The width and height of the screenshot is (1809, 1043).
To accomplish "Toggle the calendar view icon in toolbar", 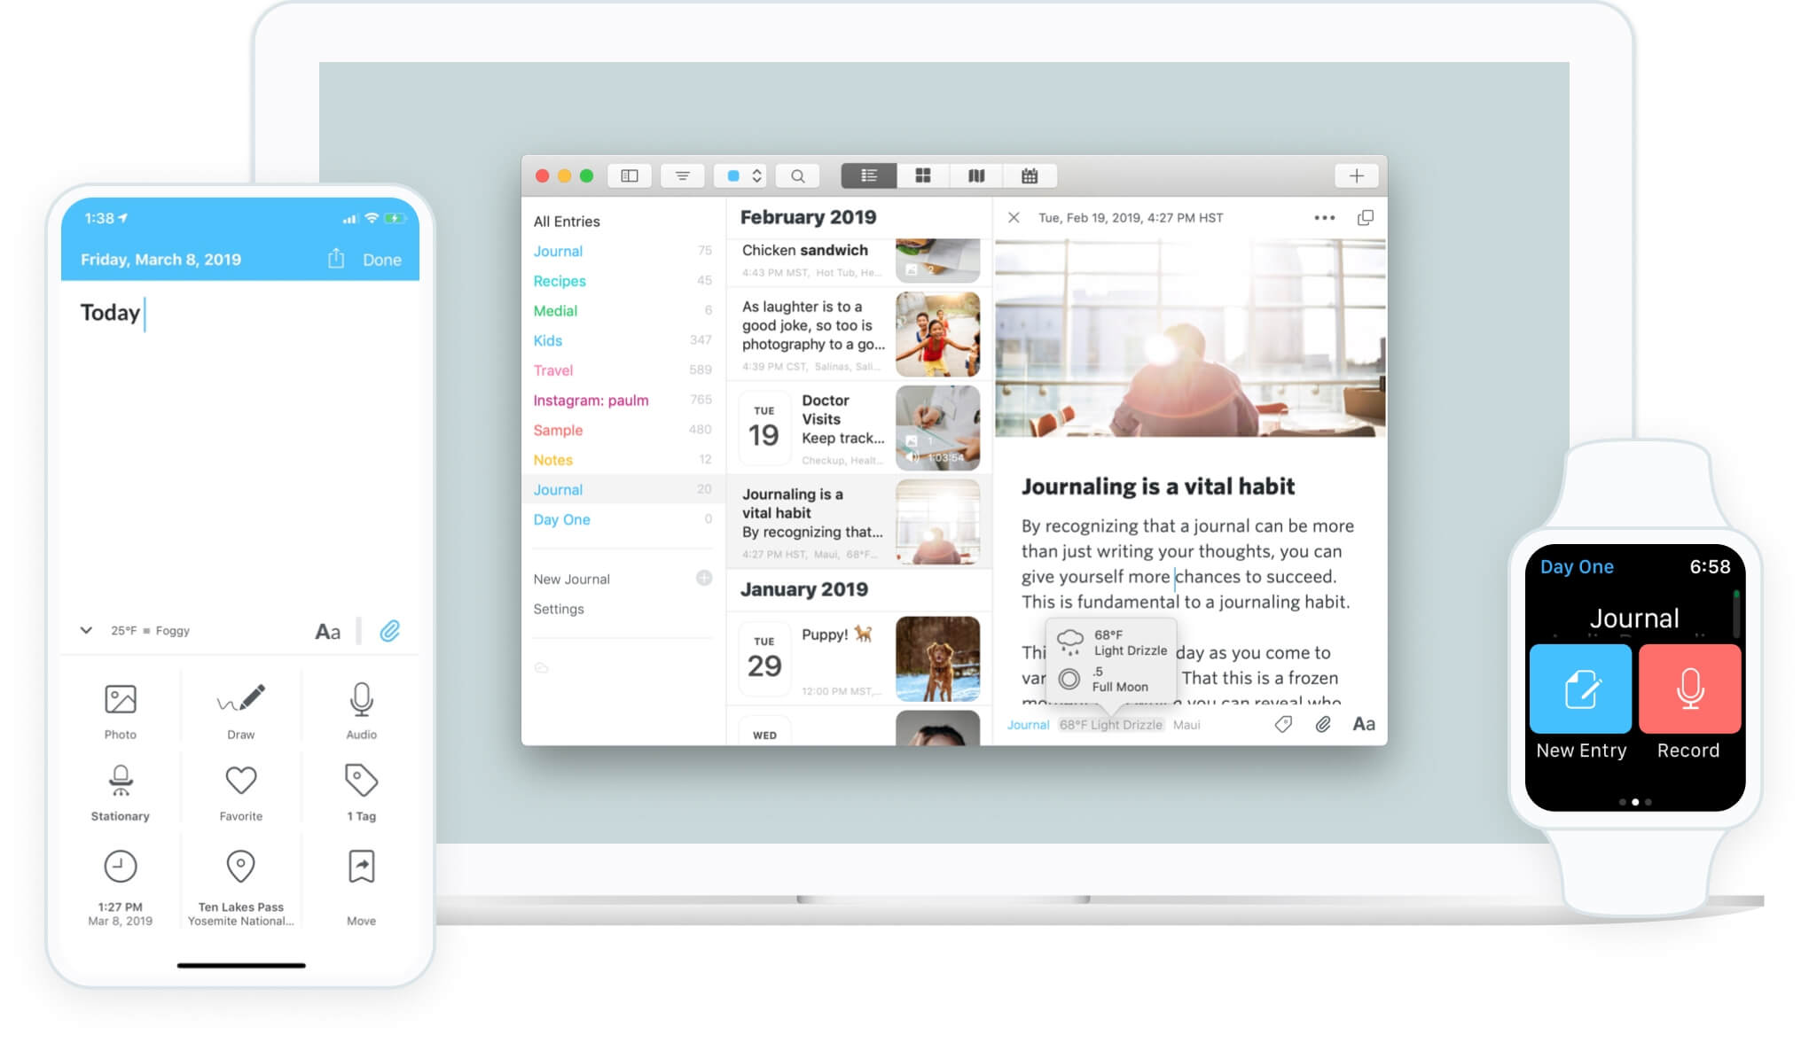I will point(1030,175).
